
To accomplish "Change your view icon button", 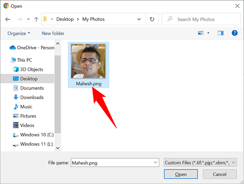I will click(200, 33).
